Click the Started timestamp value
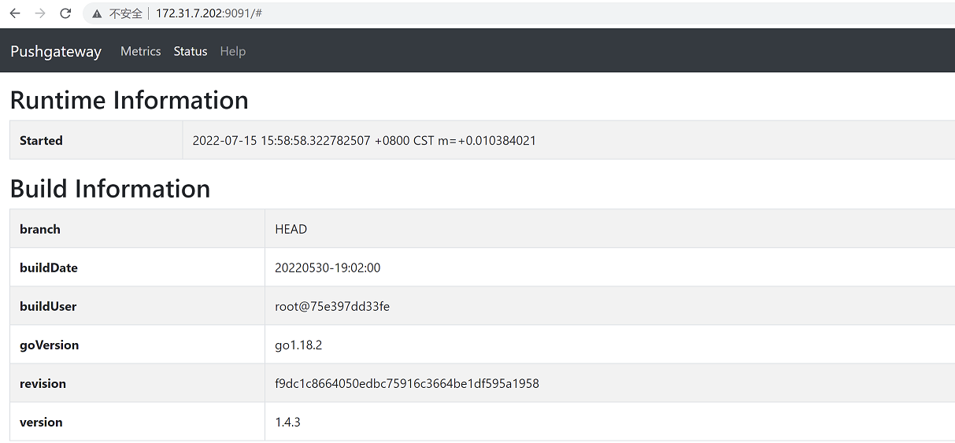This screenshot has width=955, height=443. point(364,141)
